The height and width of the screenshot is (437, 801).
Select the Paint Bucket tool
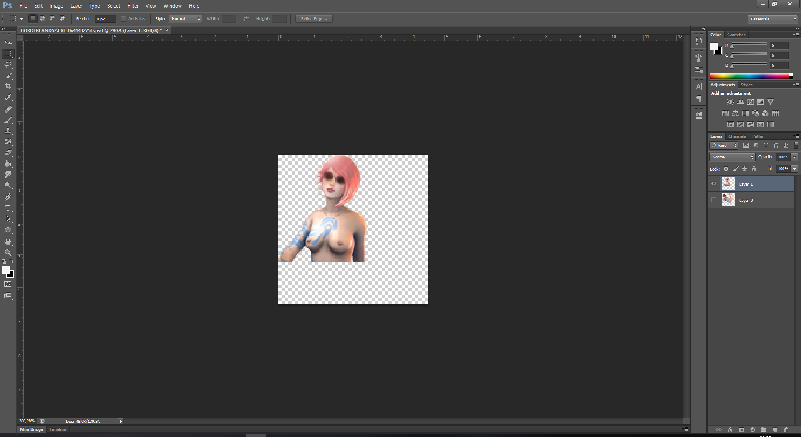(8, 163)
